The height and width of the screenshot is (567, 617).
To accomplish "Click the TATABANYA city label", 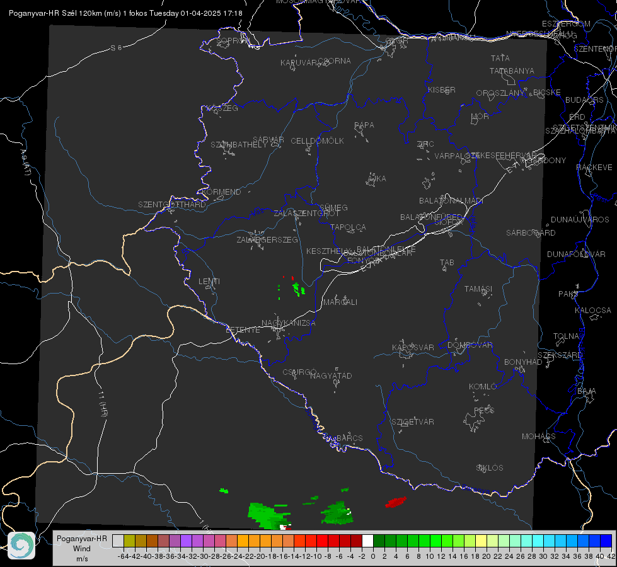I will (512, 71).
